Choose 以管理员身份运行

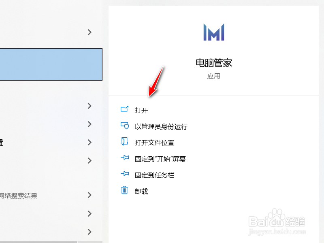(161, 126)
